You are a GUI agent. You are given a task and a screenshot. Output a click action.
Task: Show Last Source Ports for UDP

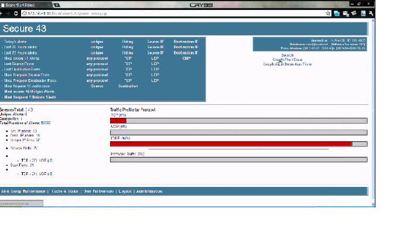pyautogui.click(x=155, y=64)
